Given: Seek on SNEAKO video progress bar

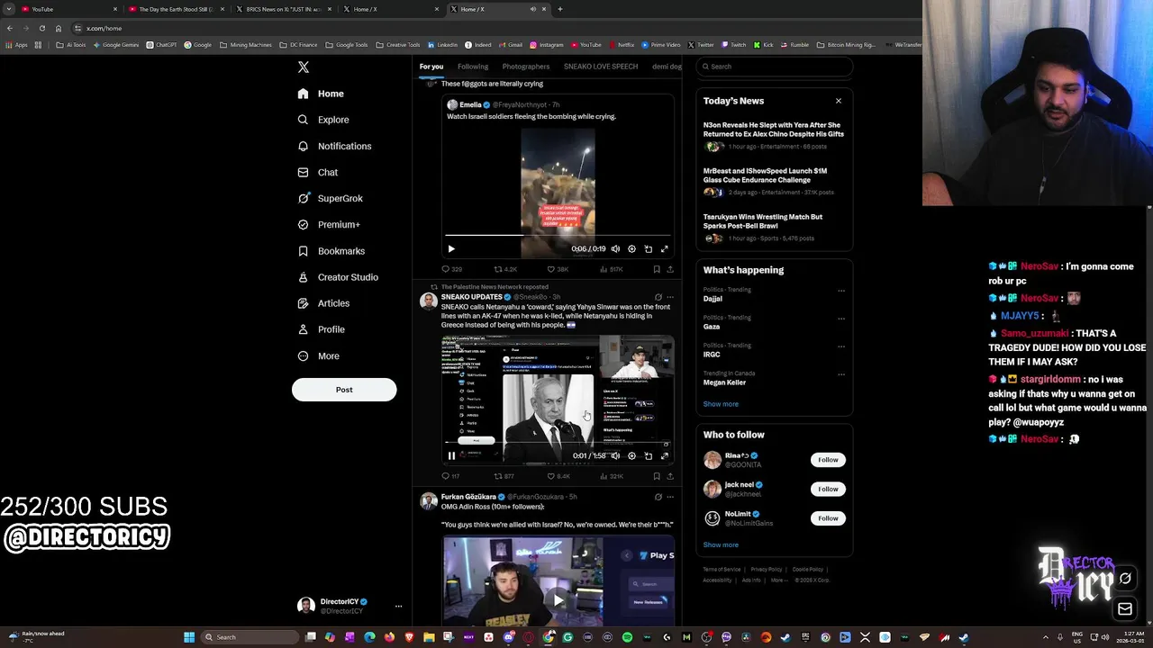Looking at the screenshot, I should 558,444.
